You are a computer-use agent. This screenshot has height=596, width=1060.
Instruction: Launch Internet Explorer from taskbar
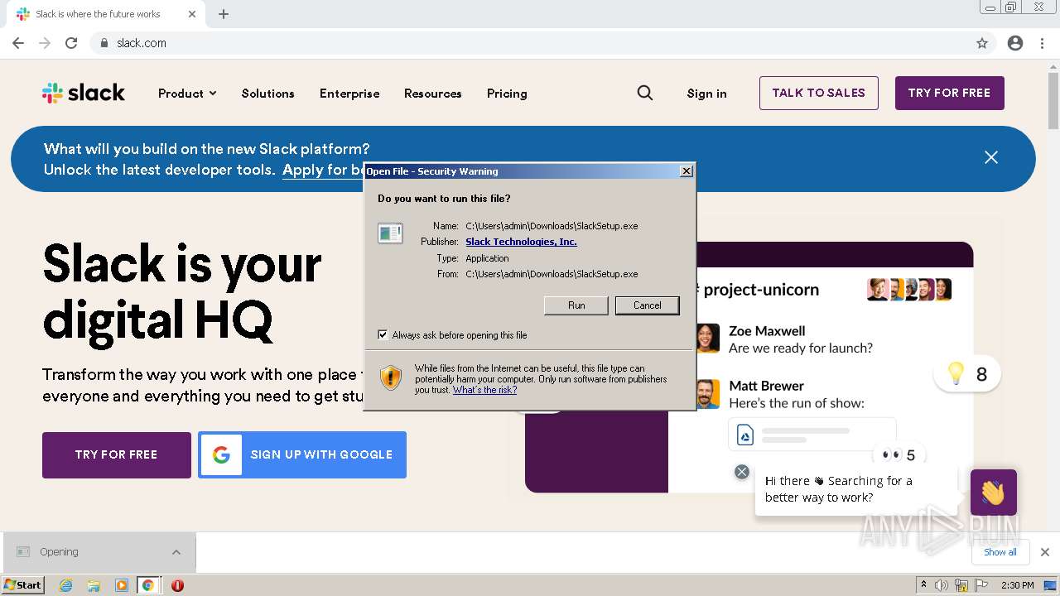click(66, 585)
